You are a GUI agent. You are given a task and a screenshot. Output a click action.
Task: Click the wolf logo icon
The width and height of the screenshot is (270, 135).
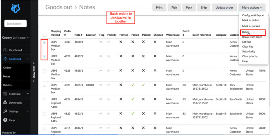coord(15,8)
